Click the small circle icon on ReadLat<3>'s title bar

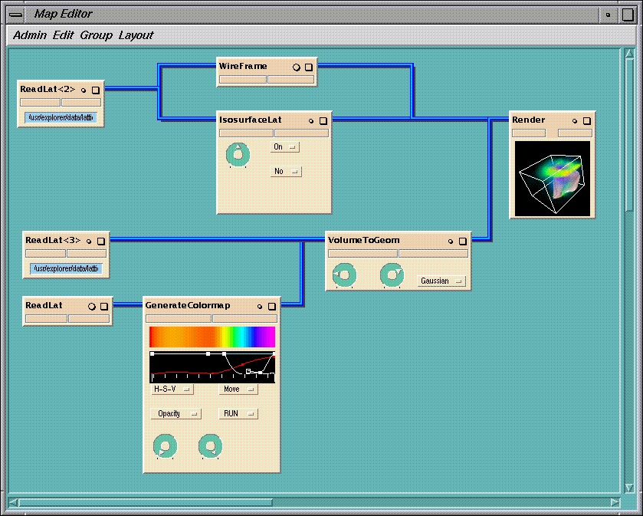tap(89, 241)
